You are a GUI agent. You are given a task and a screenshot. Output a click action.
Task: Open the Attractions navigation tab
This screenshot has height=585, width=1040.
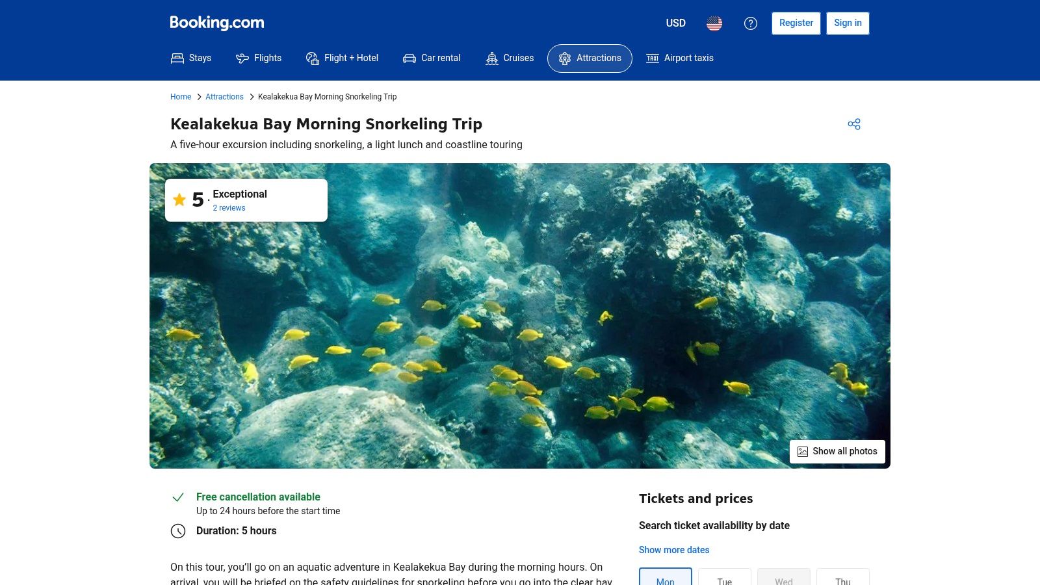(x=590, y=58)
